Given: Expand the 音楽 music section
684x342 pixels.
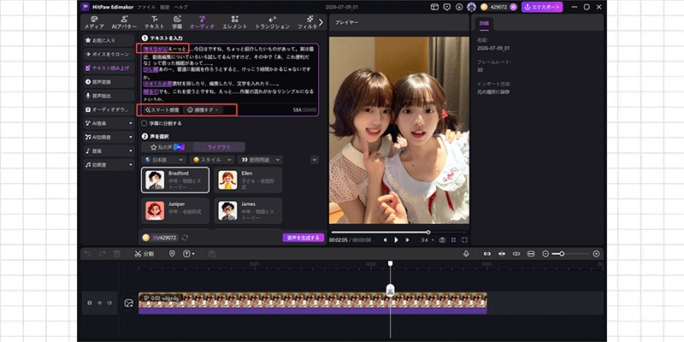Looking at the screenshot, I should (109, 151).
